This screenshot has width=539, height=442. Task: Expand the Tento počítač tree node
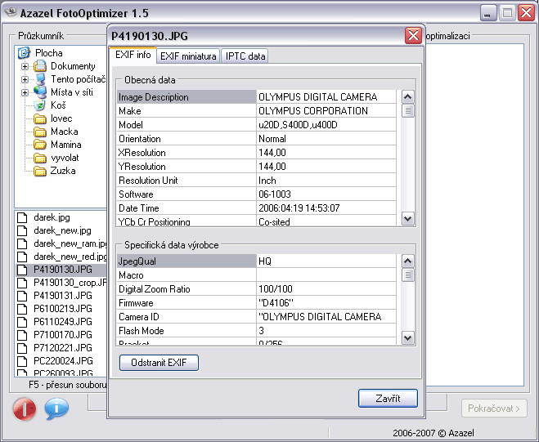point(25,79)
